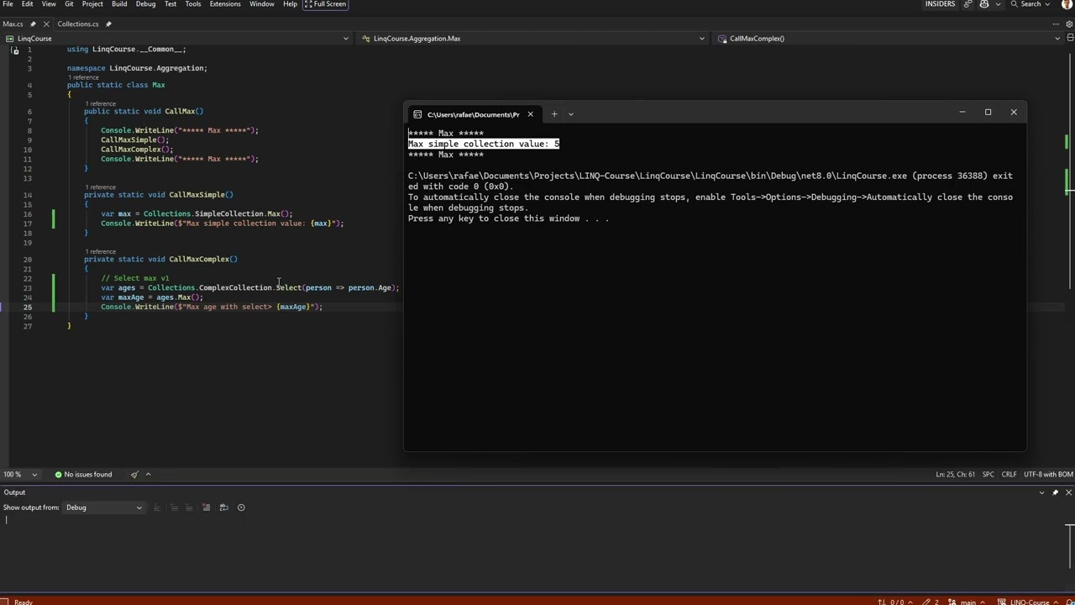Screen dimensions: 1075x605
Task: Open the Project menu
Action: tap(92, 4)
